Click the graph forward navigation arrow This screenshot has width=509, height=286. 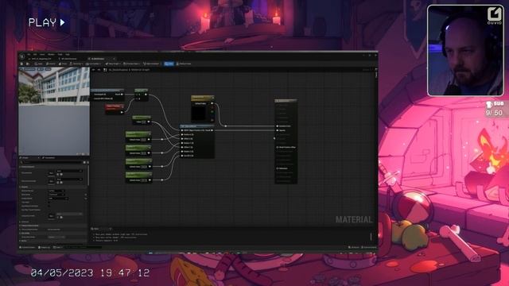pyautogui.click(x=99, y=70)
